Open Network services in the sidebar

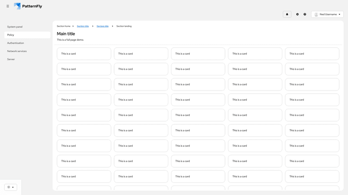[x=27, y=51]
